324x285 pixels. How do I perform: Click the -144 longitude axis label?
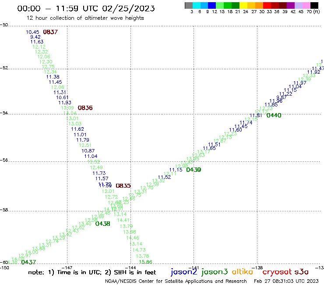click(x=130, y=267)
